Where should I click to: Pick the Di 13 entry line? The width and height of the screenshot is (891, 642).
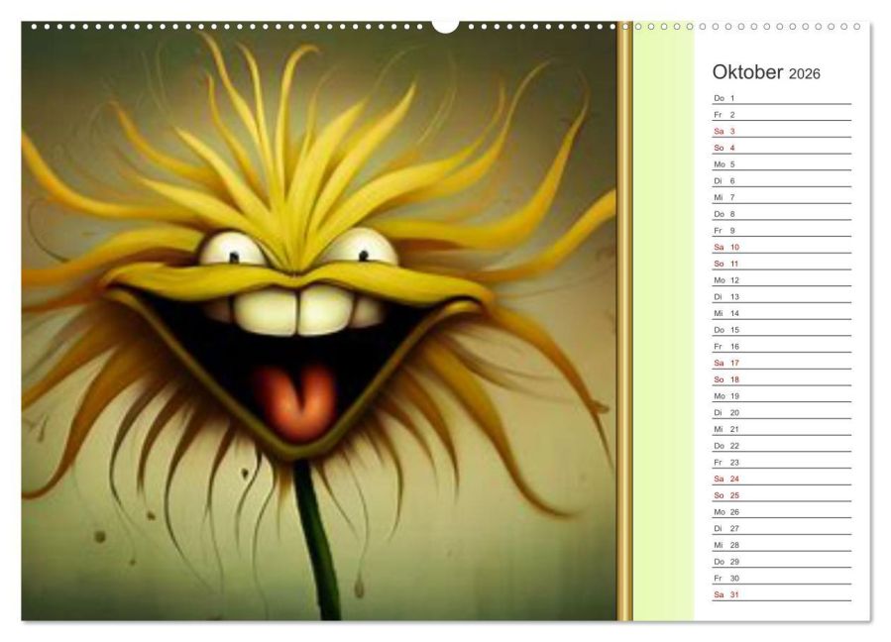781,296
